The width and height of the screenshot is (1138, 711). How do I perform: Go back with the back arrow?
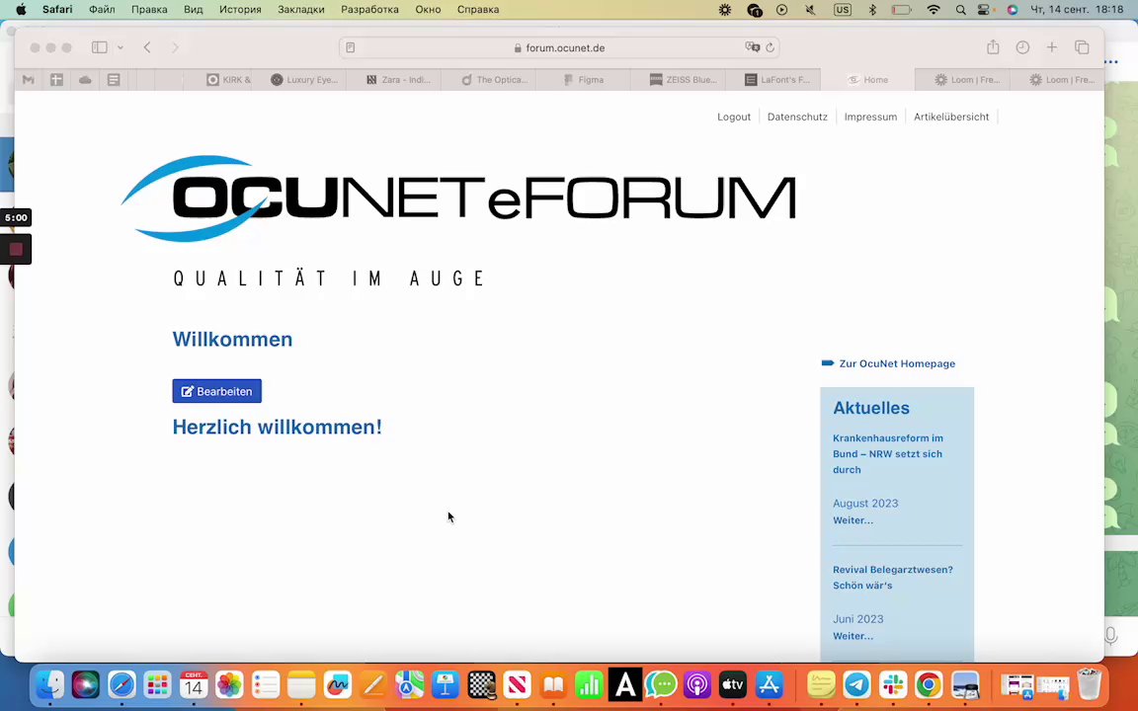coord(147,47)
